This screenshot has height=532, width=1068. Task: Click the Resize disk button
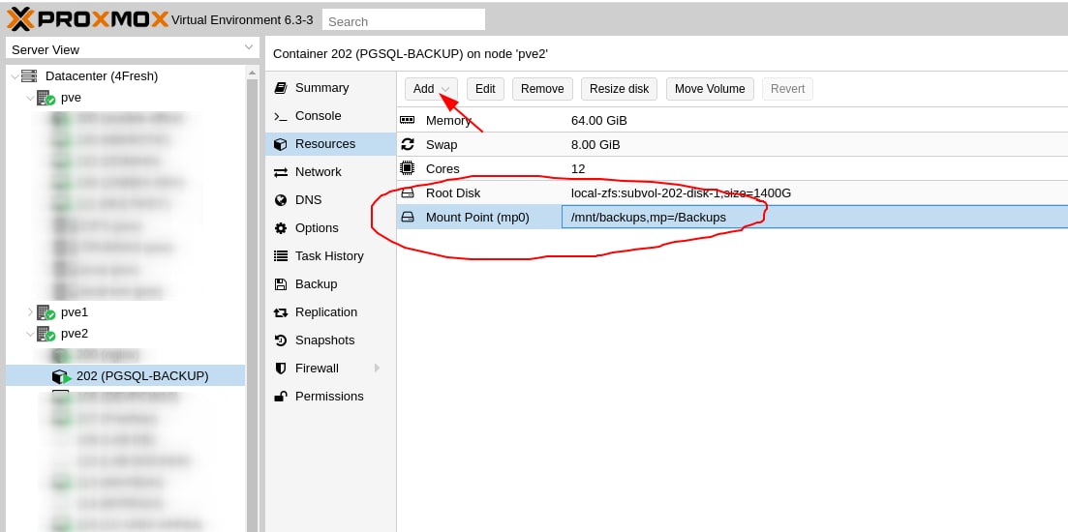[x=619, y=88]
